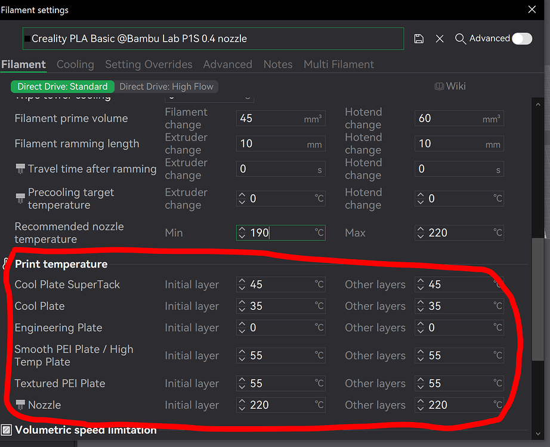Adjust Precooling temperature extruder change stepper
550x447 pixels.
click(x=242, y=198)
